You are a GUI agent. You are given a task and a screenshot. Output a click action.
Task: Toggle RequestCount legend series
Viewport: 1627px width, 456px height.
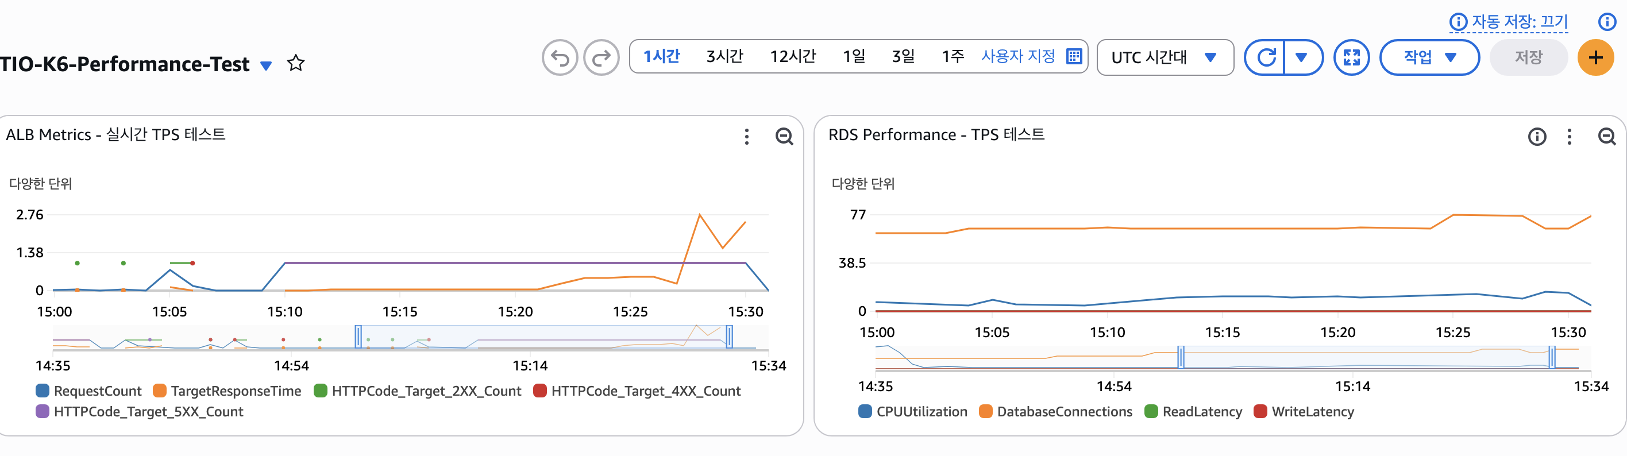tap(89, 391)
